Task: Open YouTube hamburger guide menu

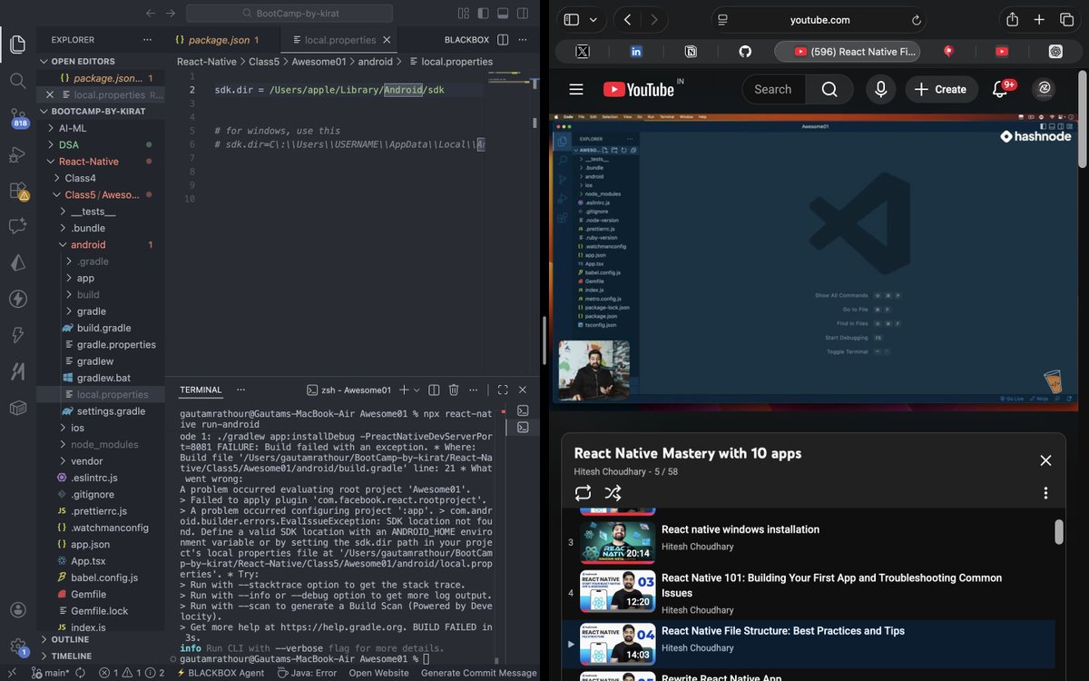Action: (575, 89)
